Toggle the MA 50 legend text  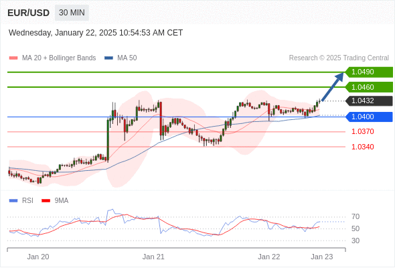click(127, 58)
